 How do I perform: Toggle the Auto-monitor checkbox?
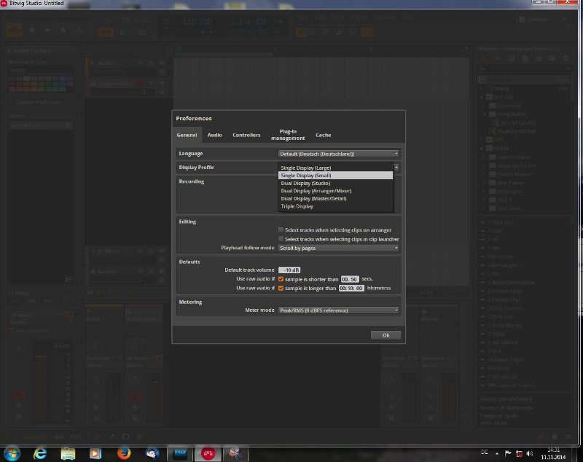pyautogui.click(x=12, y=330)
